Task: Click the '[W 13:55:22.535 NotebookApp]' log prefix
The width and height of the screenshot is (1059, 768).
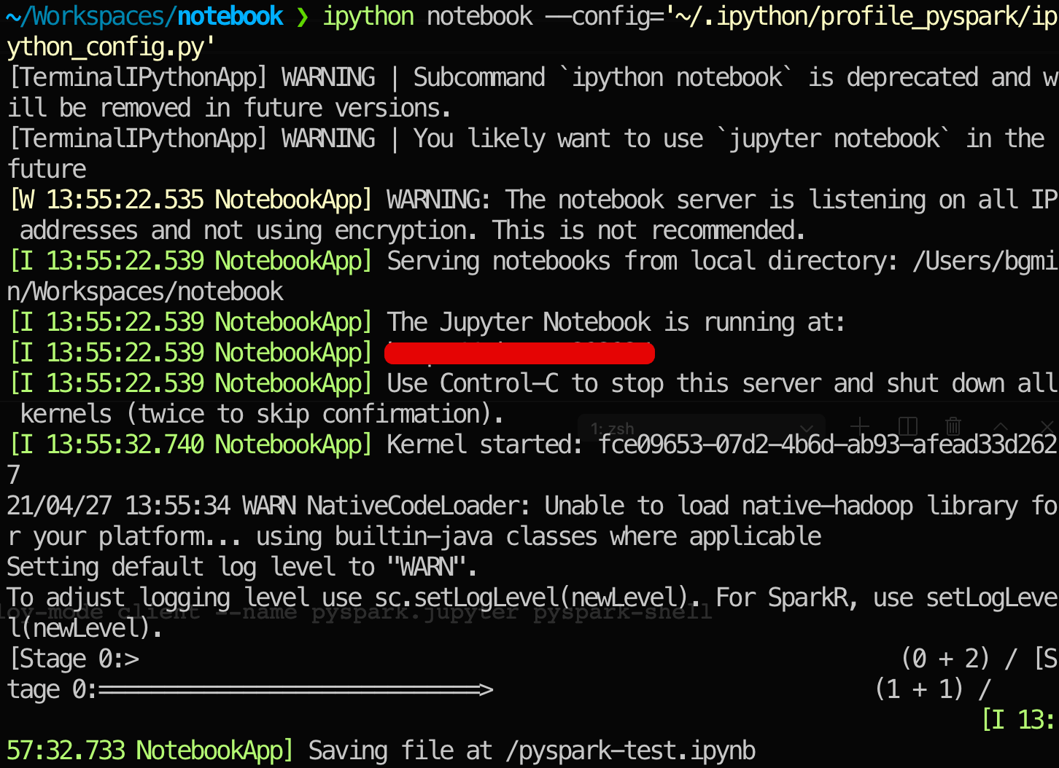Action: tap(191, 200)
